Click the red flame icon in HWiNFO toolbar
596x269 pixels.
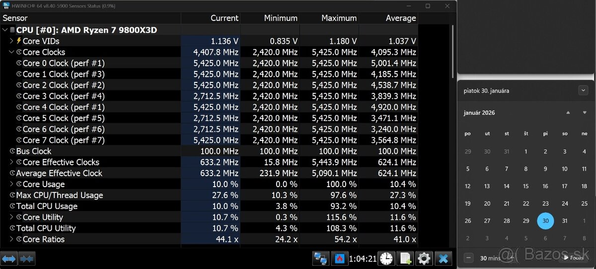pos(340,259)
